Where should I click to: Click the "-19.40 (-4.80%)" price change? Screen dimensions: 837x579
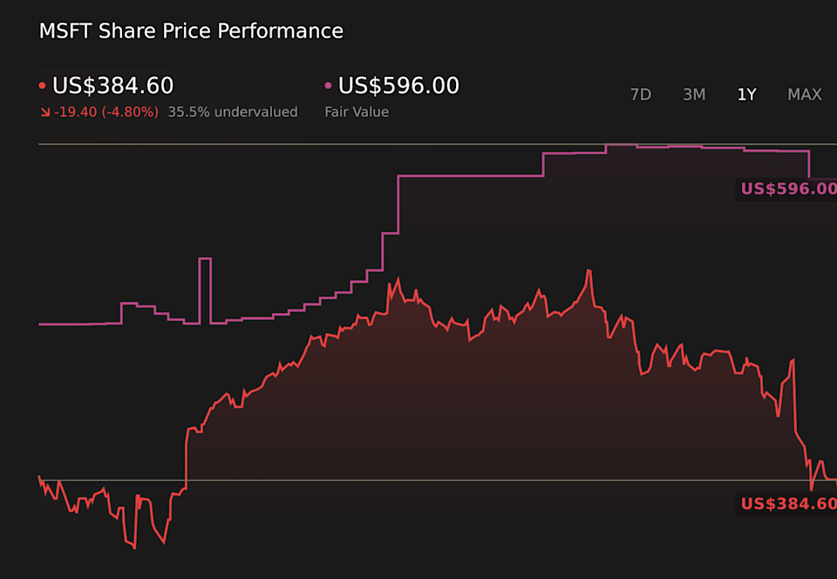pyautogui.click(x=106, y=112)
